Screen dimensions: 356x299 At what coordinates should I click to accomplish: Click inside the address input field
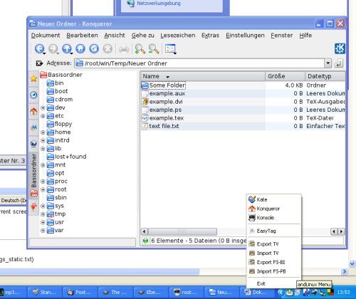[199, 63]
